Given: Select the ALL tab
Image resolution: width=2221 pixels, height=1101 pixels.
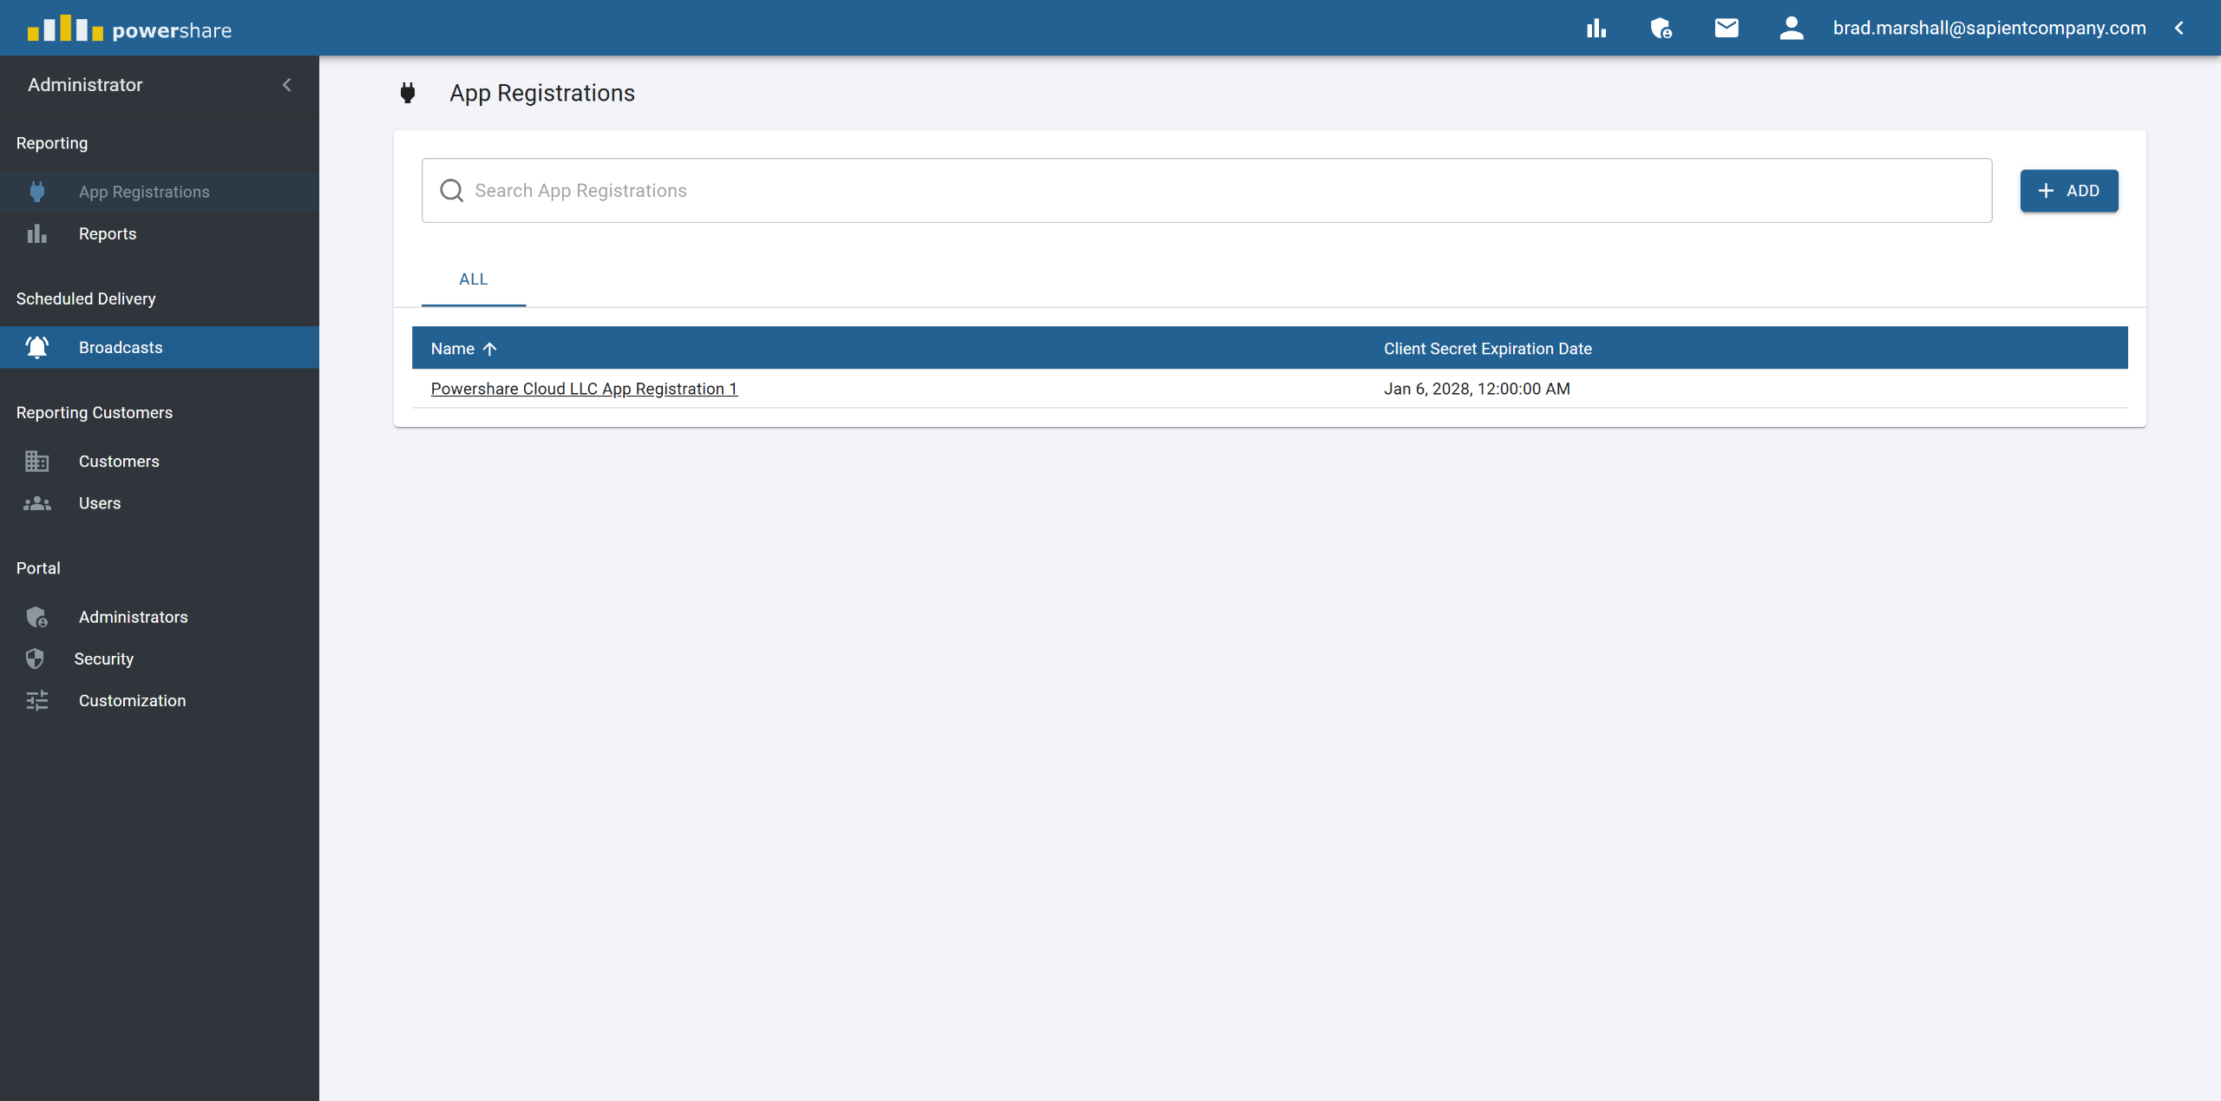Looking at the screenshot, I should point(474,279).
